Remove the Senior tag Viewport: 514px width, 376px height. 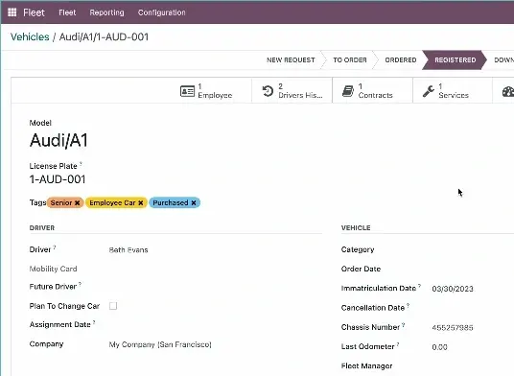(78, 203)
